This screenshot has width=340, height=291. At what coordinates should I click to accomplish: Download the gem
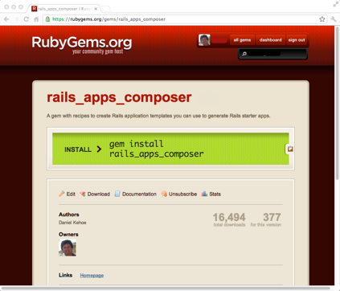tap(99, 194)
